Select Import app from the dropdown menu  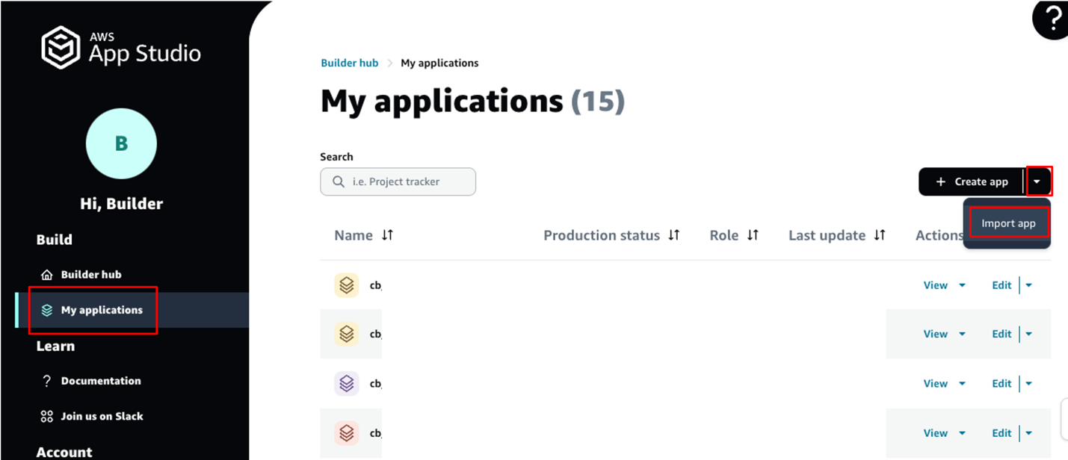point(1008,223)
